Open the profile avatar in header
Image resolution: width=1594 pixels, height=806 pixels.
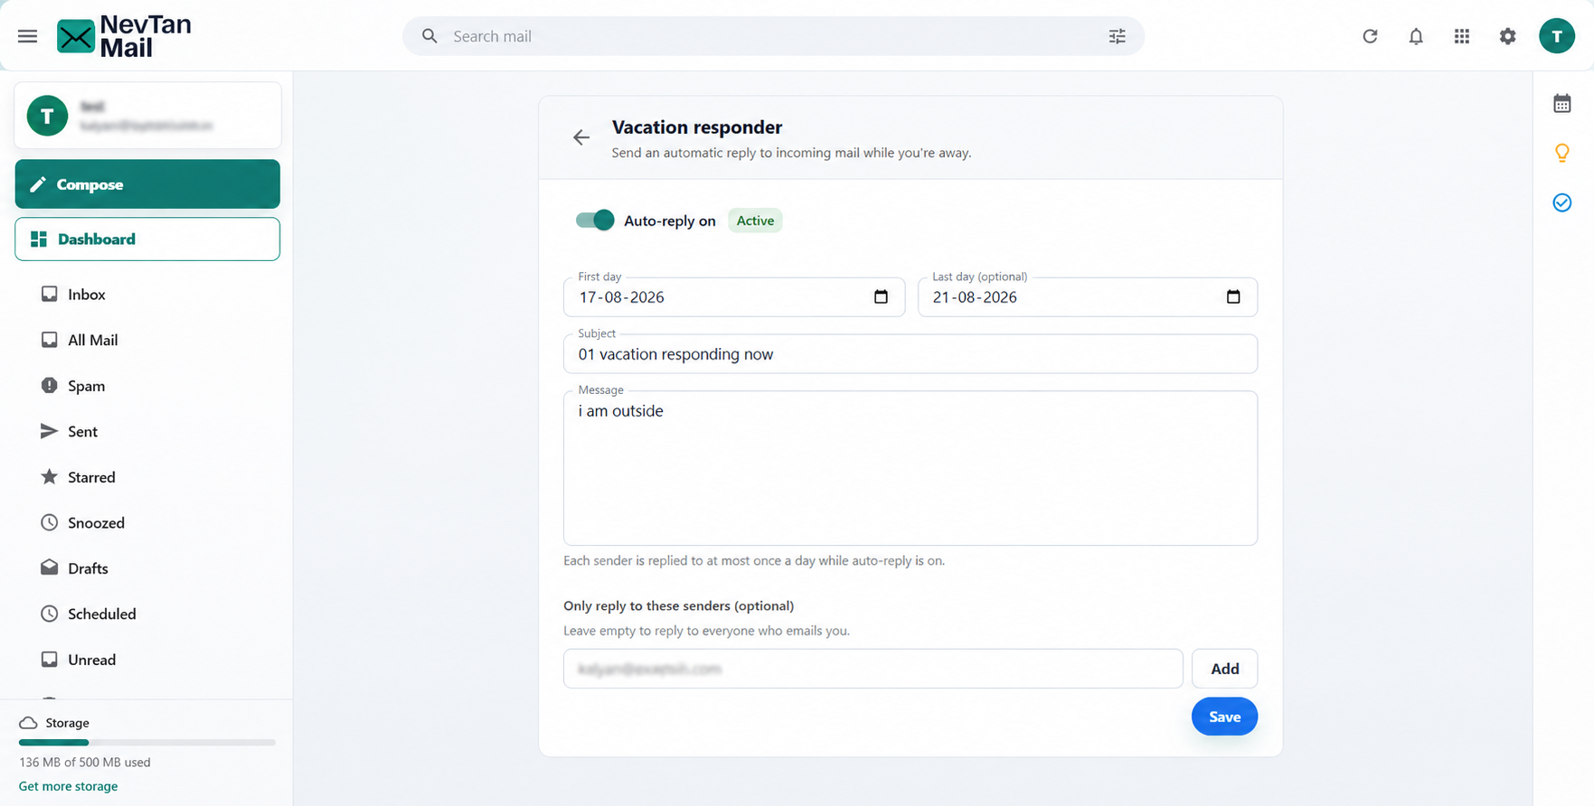click(1557, 36)
